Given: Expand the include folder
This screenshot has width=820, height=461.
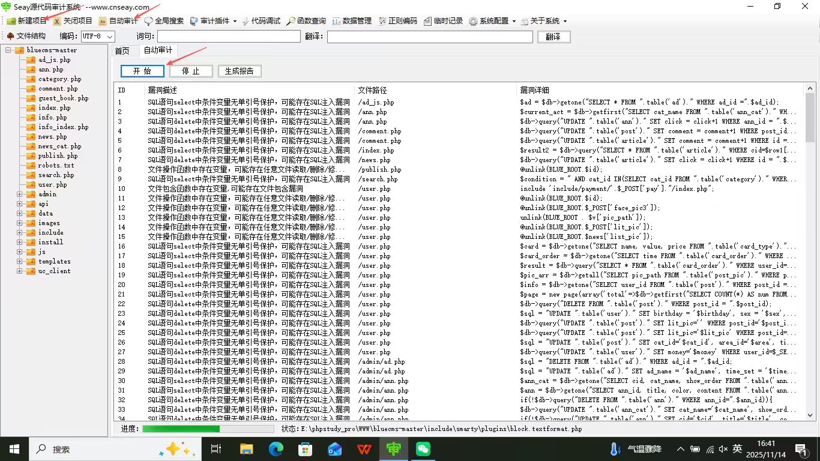Looking at the screenshot, I should (x=19, y=233).
